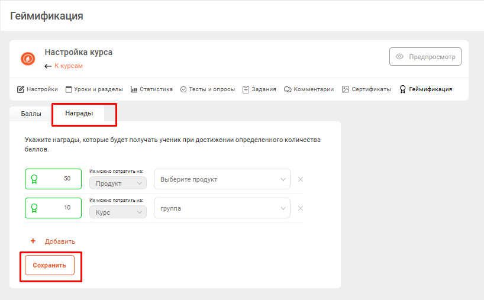Go to Уроки и разделы section

[94, 89]
